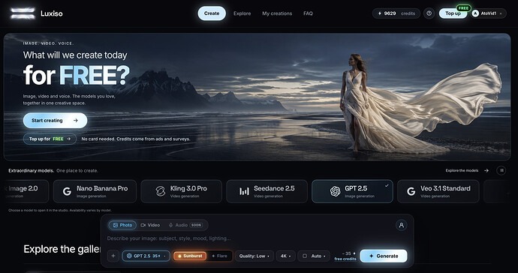Pause the model carousel

(x=501, y=171)
